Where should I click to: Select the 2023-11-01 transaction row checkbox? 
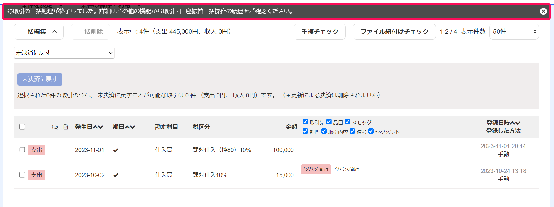tap(22, 150)
